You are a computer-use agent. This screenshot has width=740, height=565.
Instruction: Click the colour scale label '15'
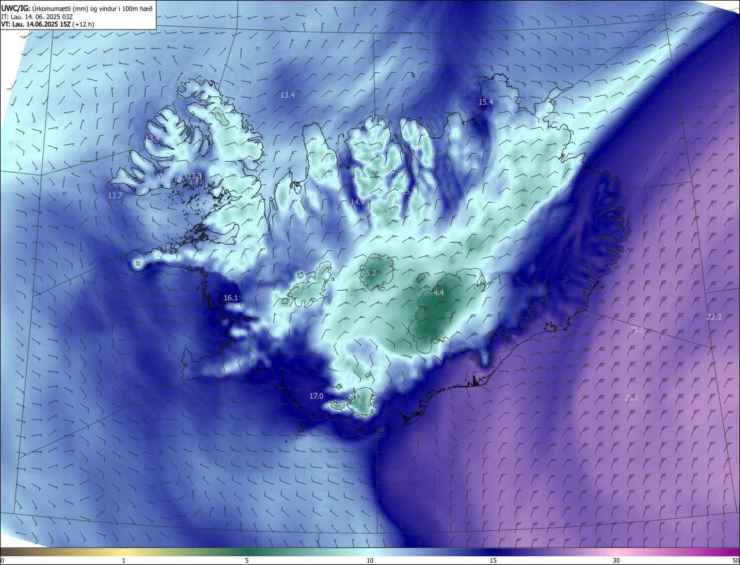[x=493, y=560]
